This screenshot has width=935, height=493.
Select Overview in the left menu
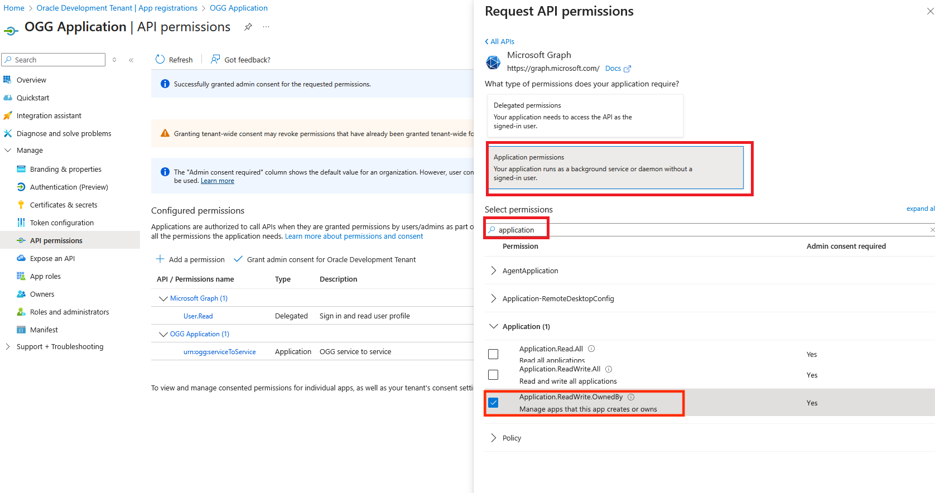(32, 79)
